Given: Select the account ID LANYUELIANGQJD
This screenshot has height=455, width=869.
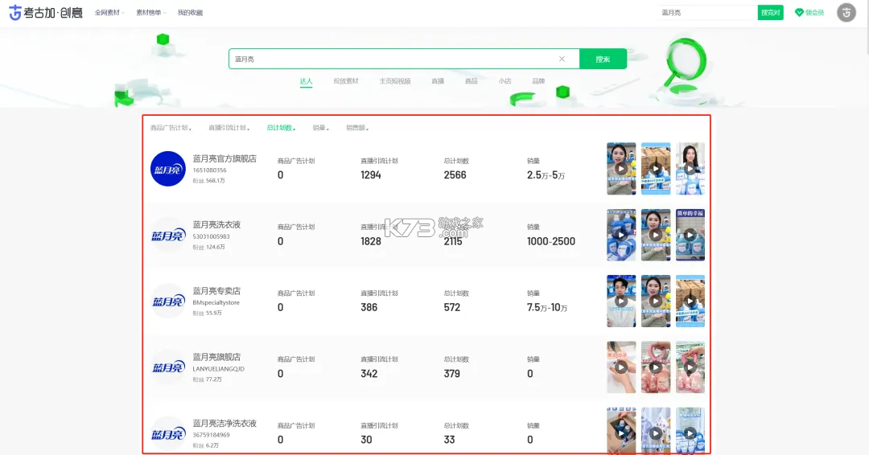Looking at the screenshot, I should click(218, 369).
